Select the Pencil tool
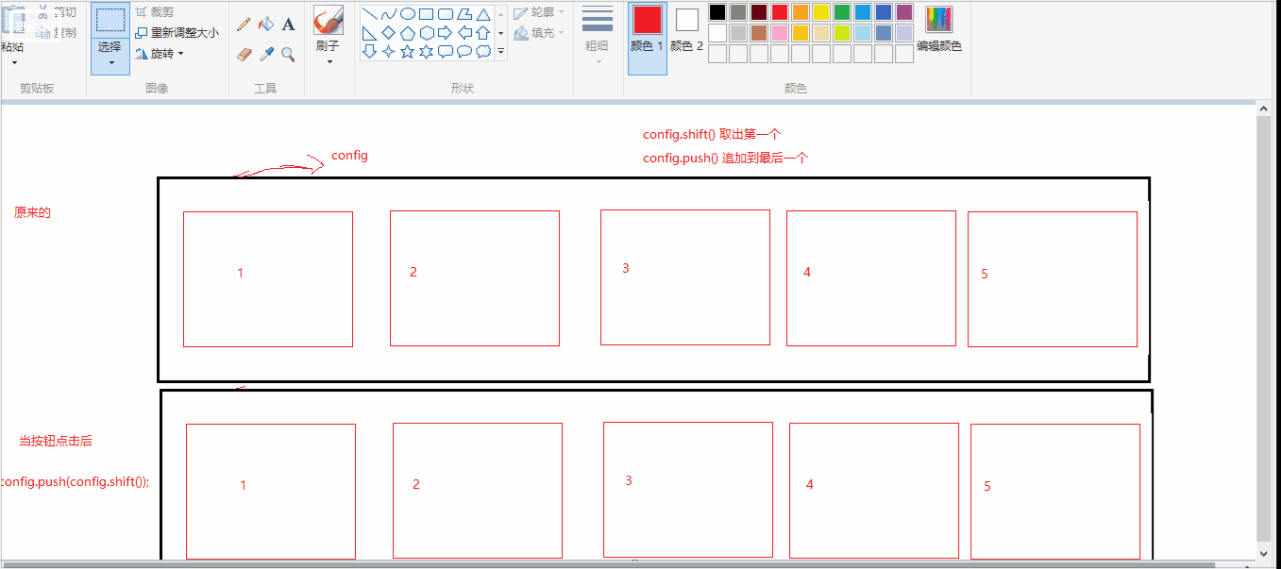 [244, 25]
